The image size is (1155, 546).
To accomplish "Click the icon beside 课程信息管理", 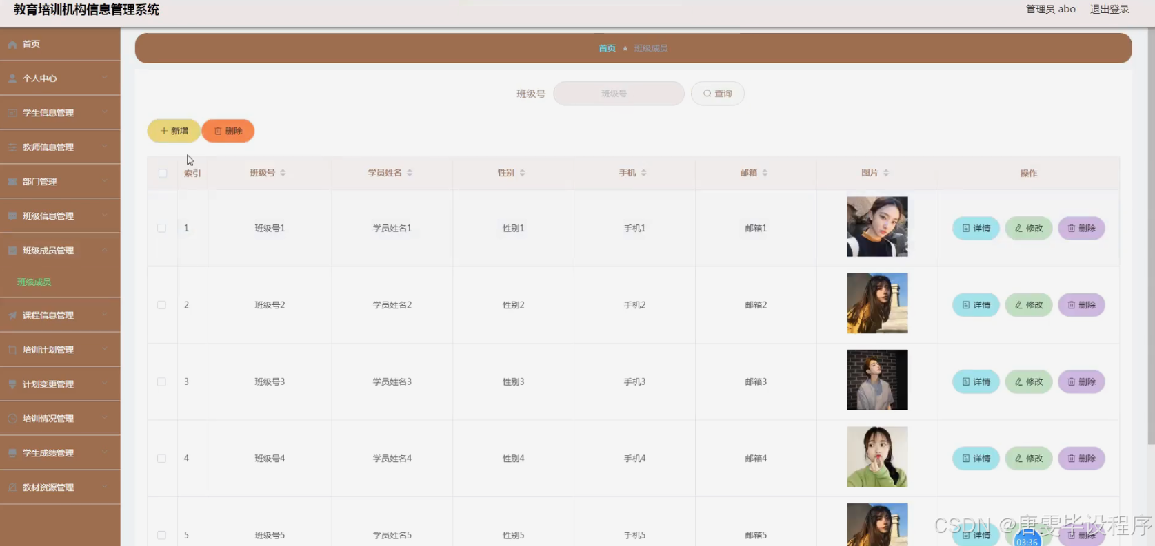I will coord(12,315).
